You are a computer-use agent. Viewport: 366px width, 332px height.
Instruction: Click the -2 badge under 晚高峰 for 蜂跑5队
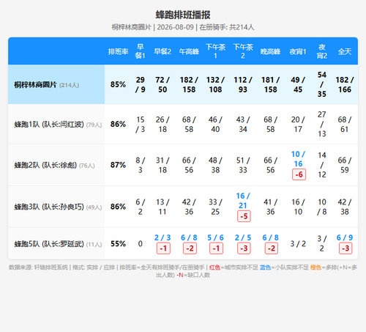click(272, 248)
